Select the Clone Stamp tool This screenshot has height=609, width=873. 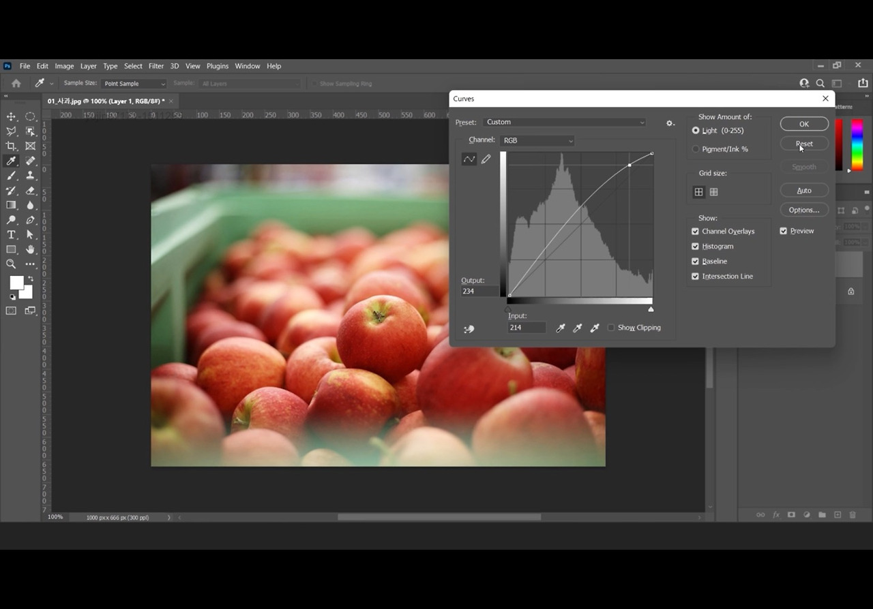(x=31, y=176)
